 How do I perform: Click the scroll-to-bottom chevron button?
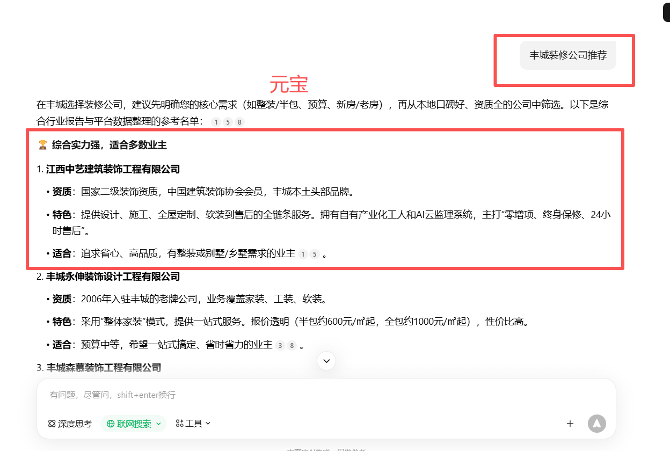tap(326, 360)
